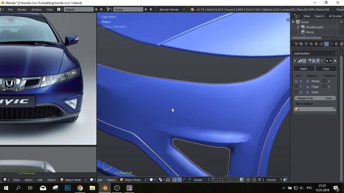This screenshot has height=193, width=344.
Task: Toggle the X axis checkbox
Action: click(296, 81)
